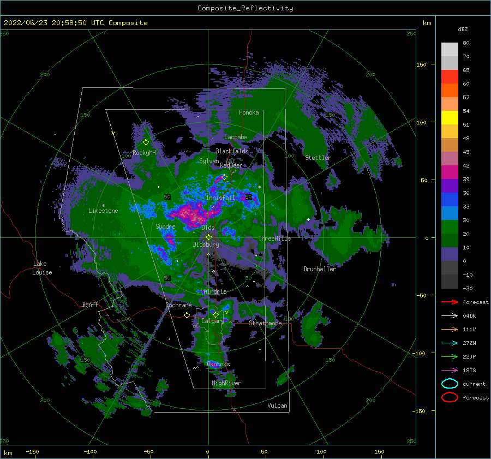491x459 pixels.
Task: Click the Sundre label
Action: tap(165, 226)
